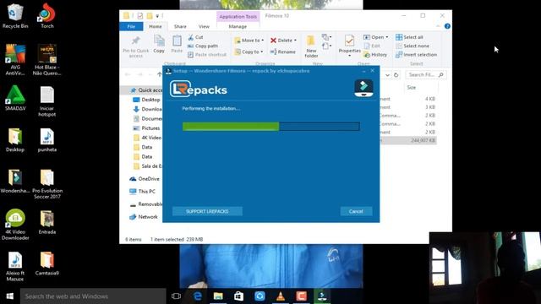Click History in the Explorer ribbon
The width and height of the screenshot is (541, 304).
[375, 54]
